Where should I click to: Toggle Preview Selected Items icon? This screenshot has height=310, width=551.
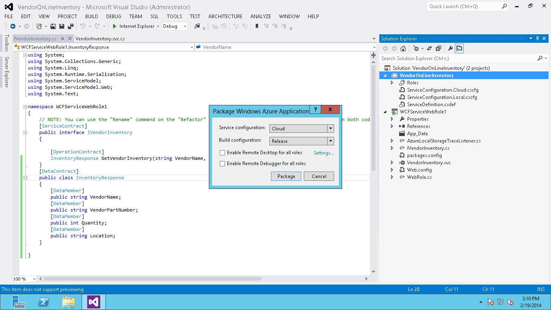pyautogui.click(x=459, y=48)
